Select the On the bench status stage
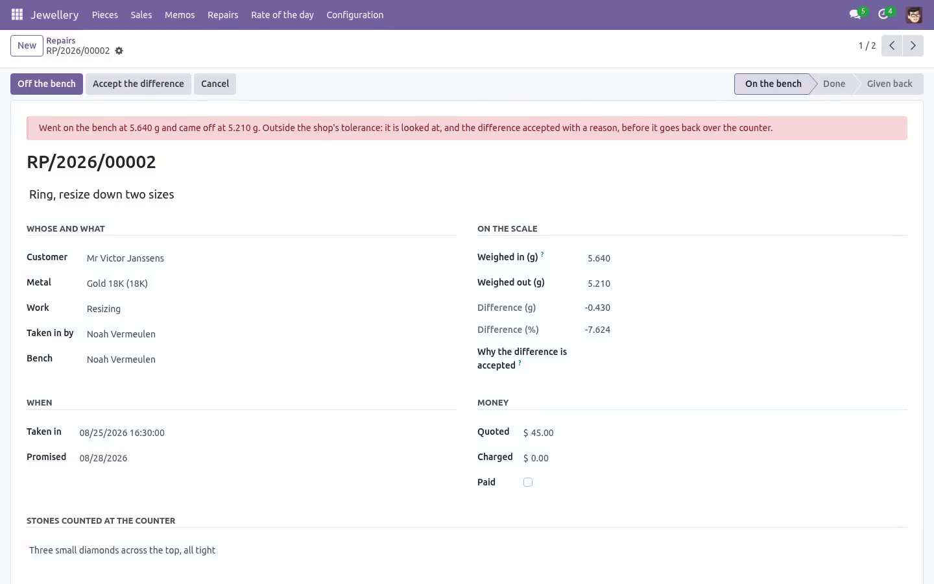This screenshot has height=584, width=934. [x=773, y=84]
